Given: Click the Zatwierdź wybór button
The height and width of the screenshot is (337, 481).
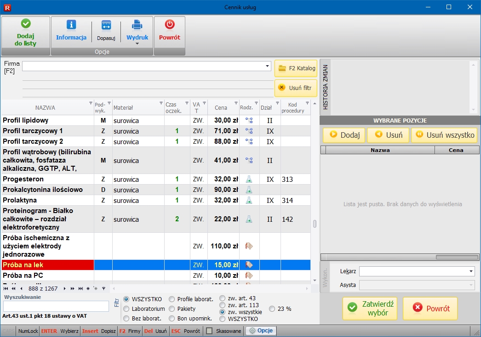Looking at the screenshot, I should (370, 309).
